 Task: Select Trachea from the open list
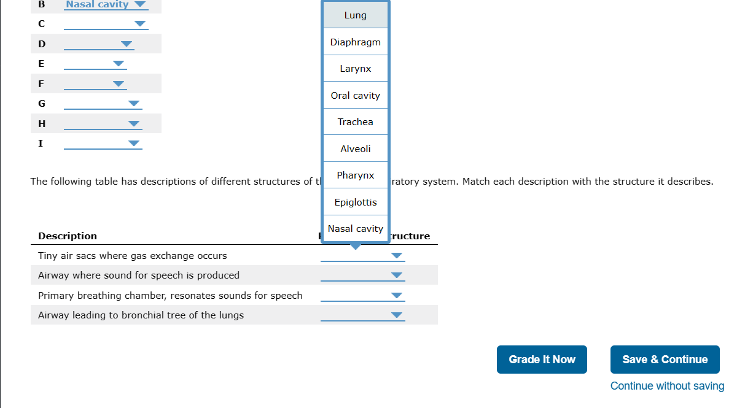355,121
